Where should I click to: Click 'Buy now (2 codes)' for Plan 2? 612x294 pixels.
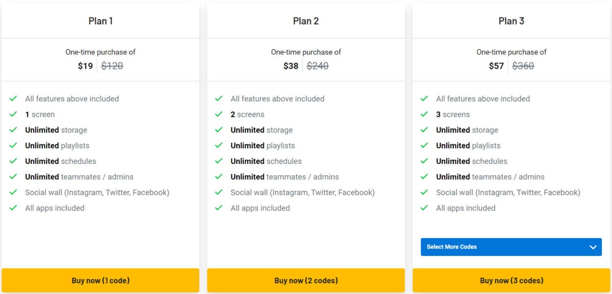305,280
